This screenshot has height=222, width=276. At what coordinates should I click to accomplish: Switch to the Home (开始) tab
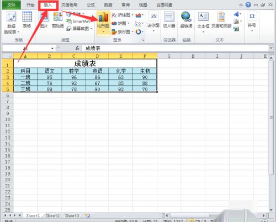tap(30, 5)
